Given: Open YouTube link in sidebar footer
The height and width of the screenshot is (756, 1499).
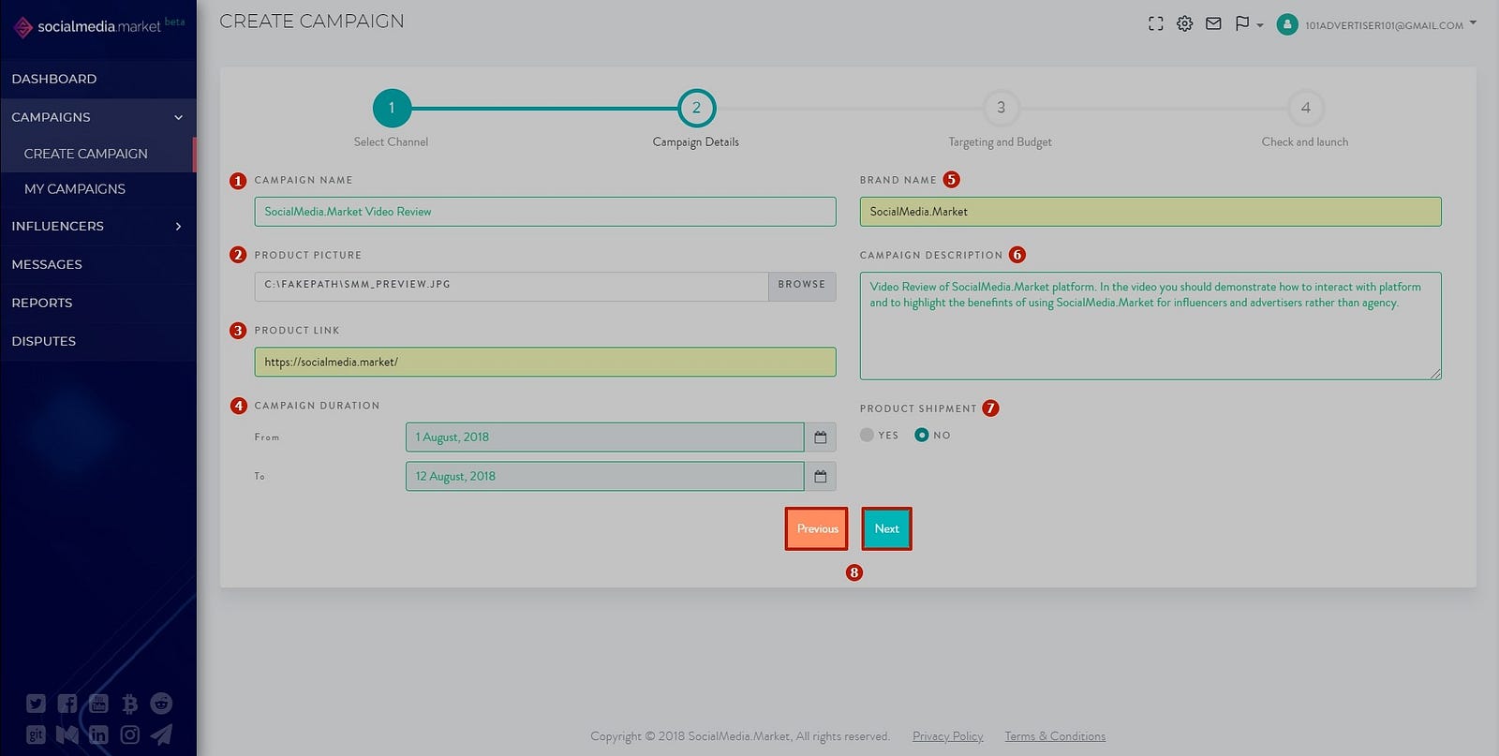Looking at the screenshot, I should 98,704.
